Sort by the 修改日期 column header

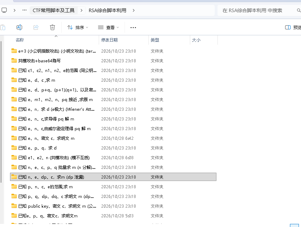[109, 40]
